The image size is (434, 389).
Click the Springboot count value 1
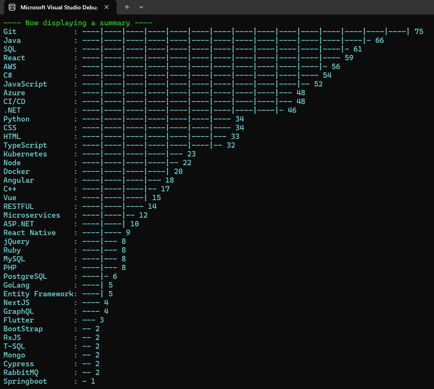(93, 381)
